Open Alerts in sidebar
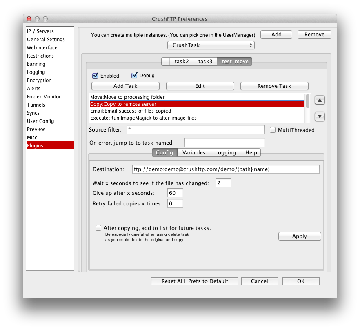The image size is (360, 330). (50, 89)
